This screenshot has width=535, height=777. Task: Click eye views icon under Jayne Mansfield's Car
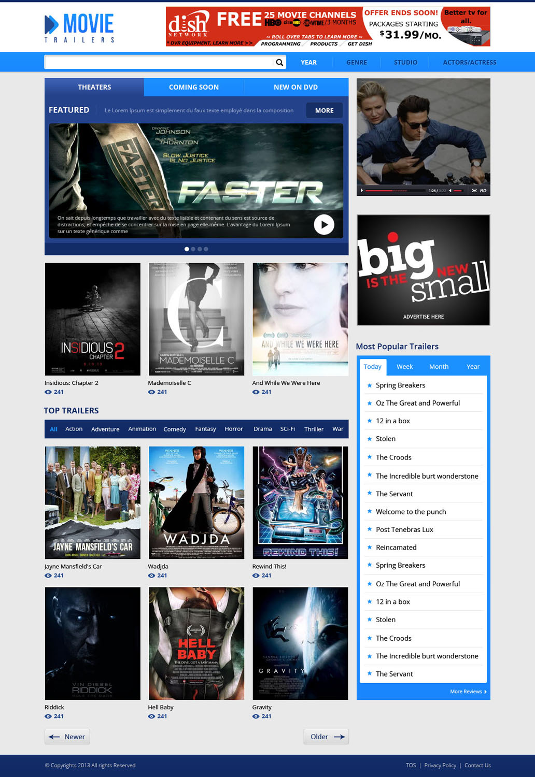point(48,575)
